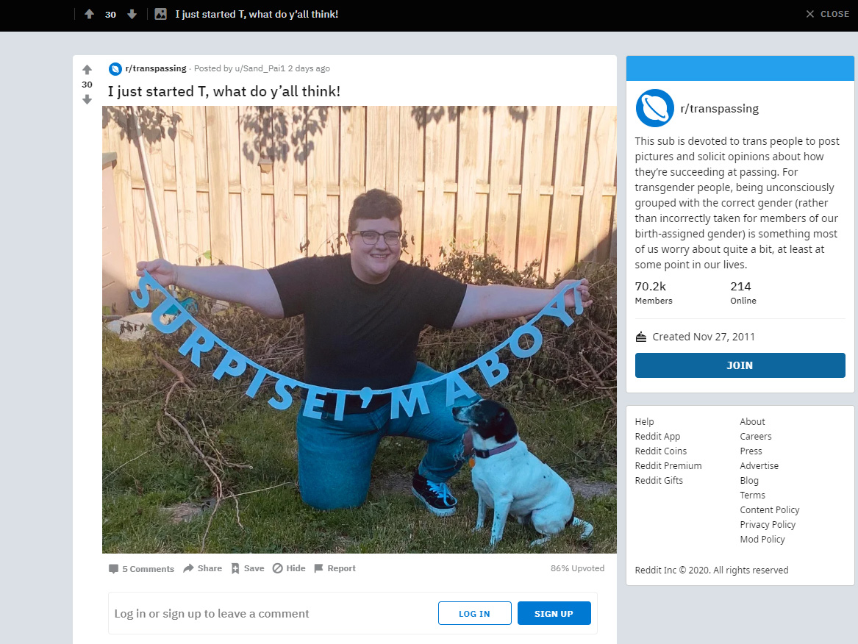The width and height of the screenshot is (858, 644).
Task: Close the post overlay
Action: click(x=827, y=14)
